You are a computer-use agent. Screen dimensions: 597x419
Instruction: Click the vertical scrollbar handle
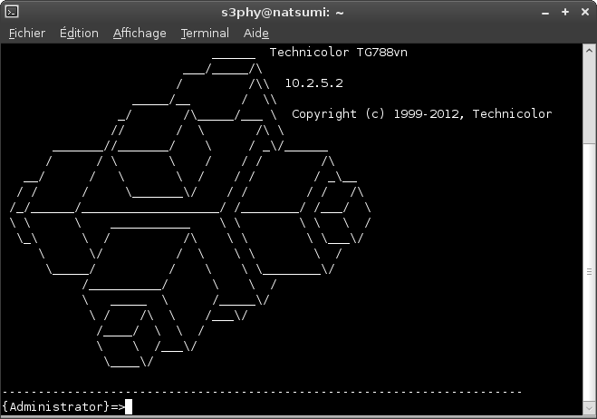(589, 272)
